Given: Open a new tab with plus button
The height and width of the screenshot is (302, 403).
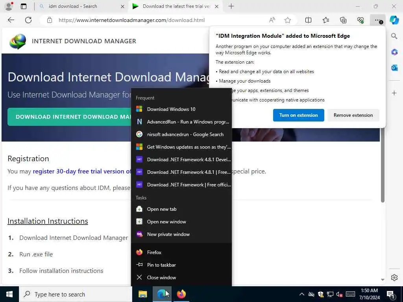Looking at the screenshot, I should pos(231,6).
